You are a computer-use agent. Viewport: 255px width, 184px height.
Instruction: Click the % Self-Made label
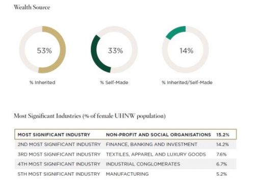[x=114, y=82]
